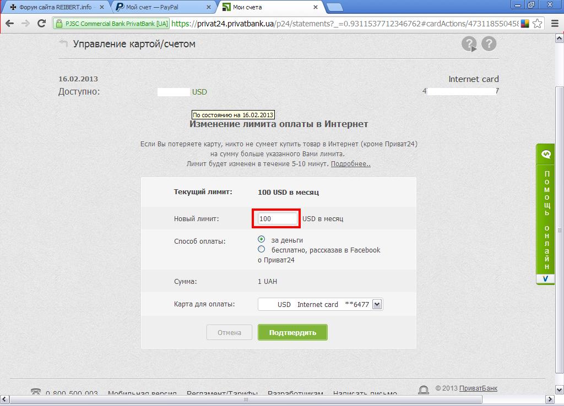Restore down the browser window
This screenshot has width=564, height=406.
[532, 5]
